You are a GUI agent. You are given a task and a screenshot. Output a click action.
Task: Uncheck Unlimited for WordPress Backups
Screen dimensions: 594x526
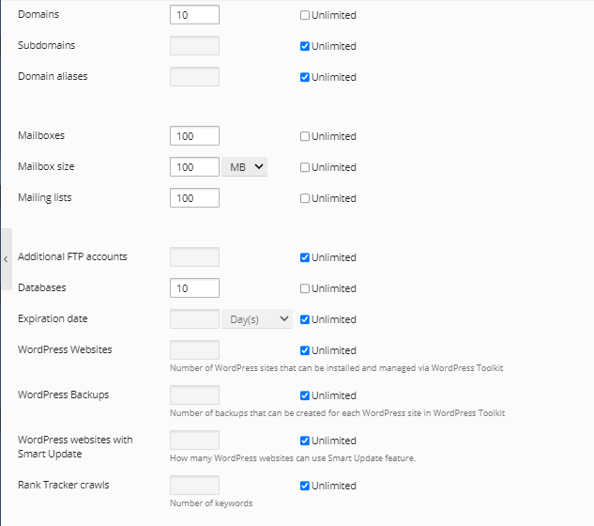pyautogui.click(x=305, y=395)
